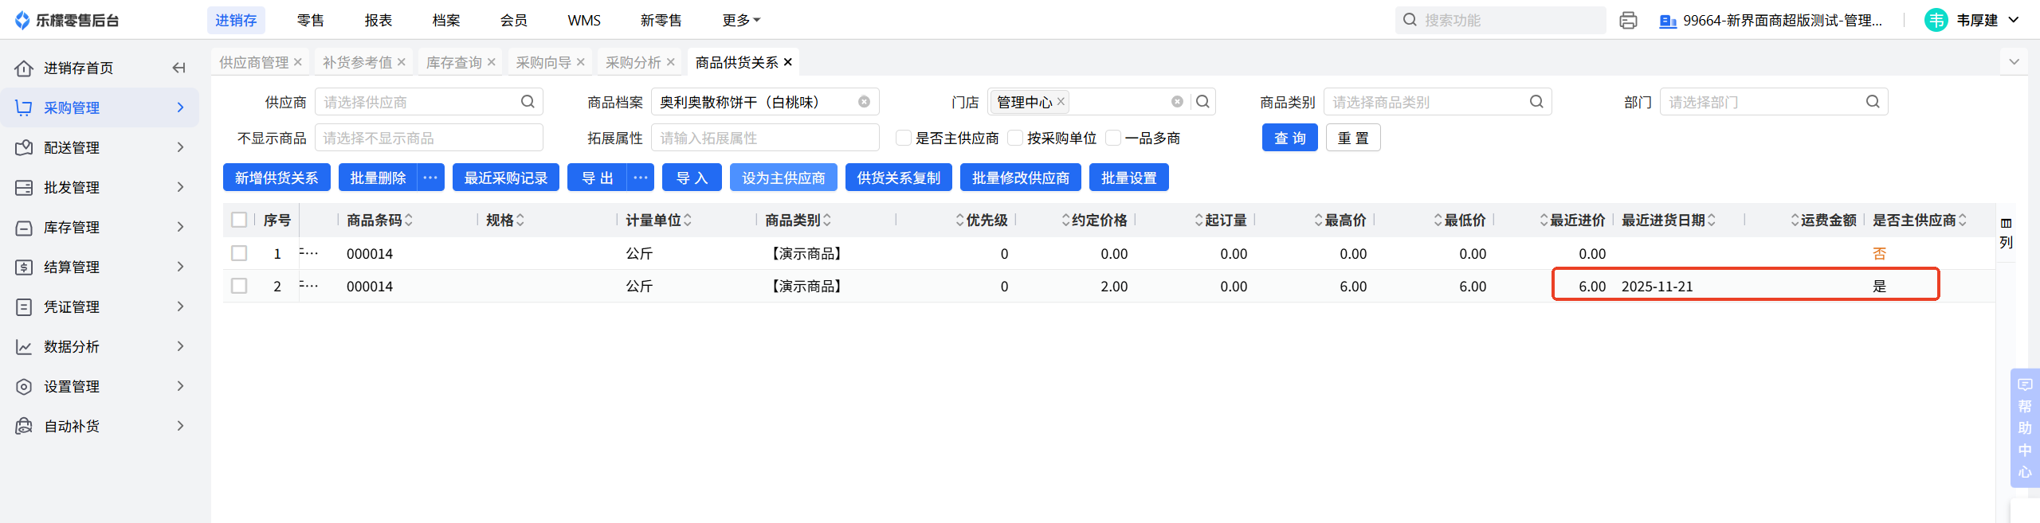Click search icon in 门店 field
2040x523 pixels.
pyautogui.click(x=1203, y=102)
